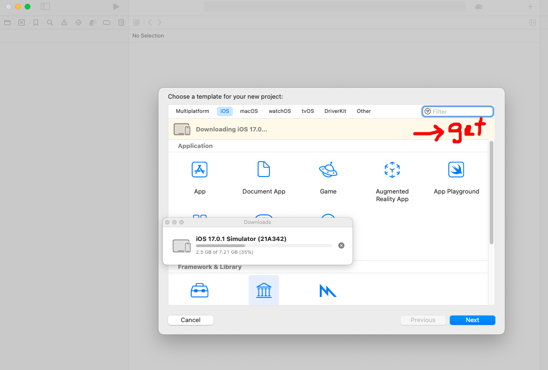This screenshot has height=370, width=548.
Task: Open the Project navigator folder icon
Action: point(7,23)
